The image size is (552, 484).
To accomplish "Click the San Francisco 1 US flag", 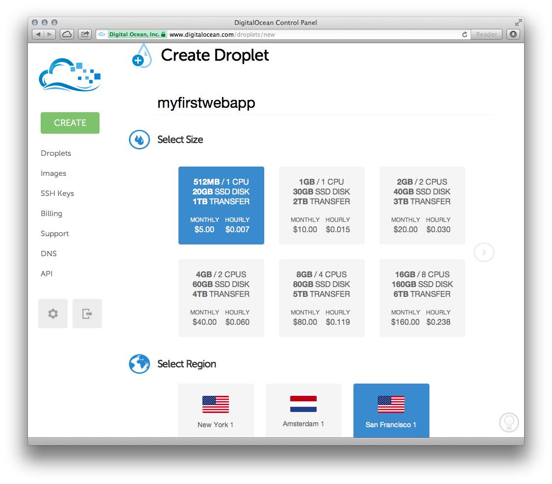I will [x=391, y=404].
